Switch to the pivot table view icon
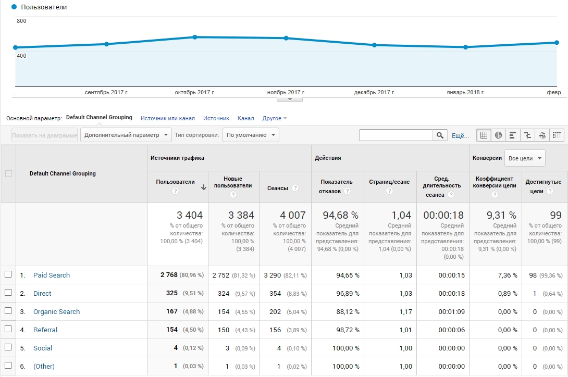This screenshot has height=377, width=568. pyautogui.click(x=557, y=135)
